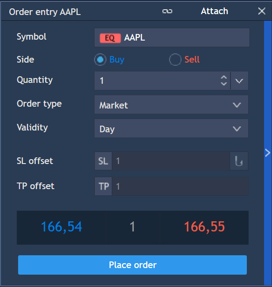
Task: Decrease quantity with the down arrow
Action: coord(223,84)
